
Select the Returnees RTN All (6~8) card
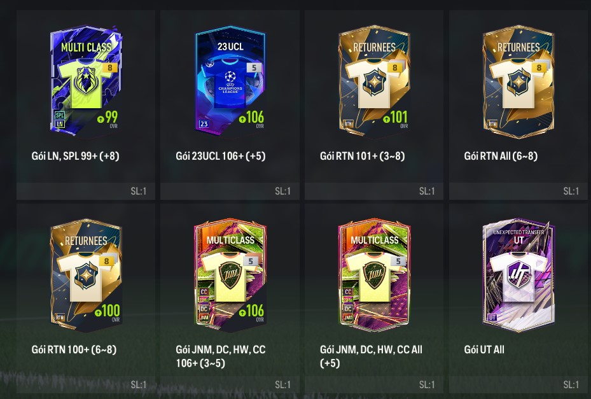click(518, 82)
